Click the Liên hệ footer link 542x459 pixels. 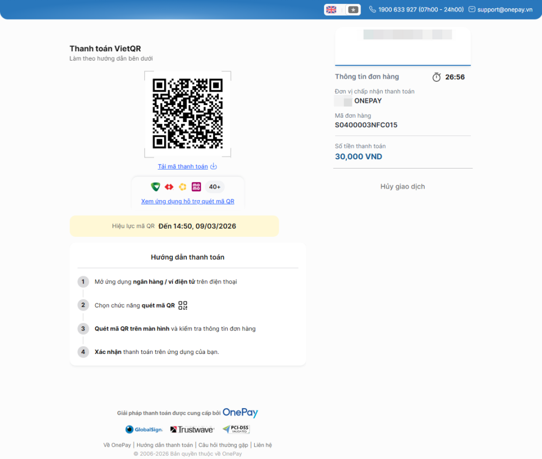click(263, 445)
